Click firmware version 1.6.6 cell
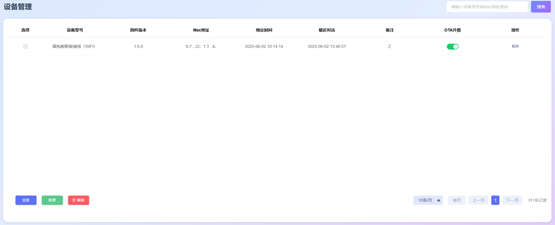The height and width of the screenshot is (225, 555). 138,46
